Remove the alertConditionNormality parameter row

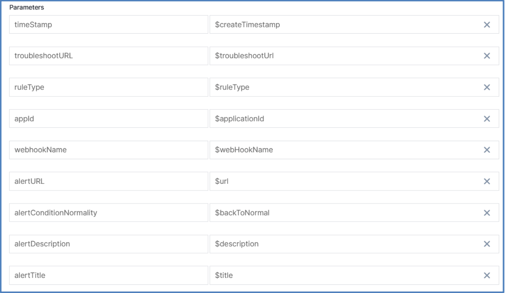pos(487,213)
